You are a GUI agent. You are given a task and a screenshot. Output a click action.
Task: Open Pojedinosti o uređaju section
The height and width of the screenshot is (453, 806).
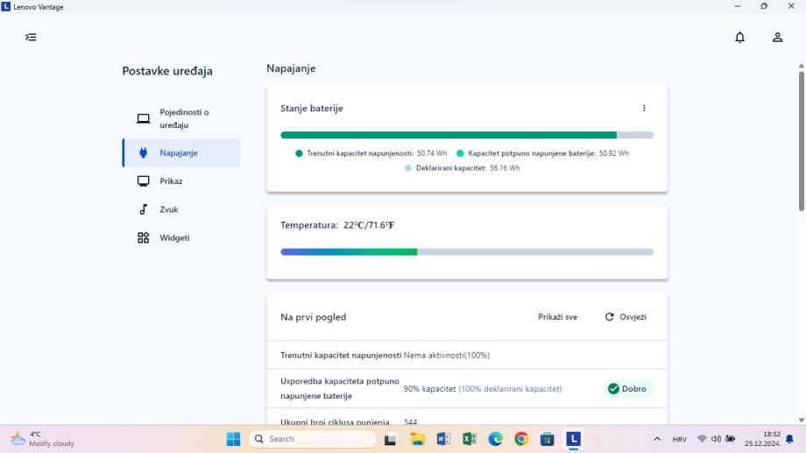click(181, 118)
